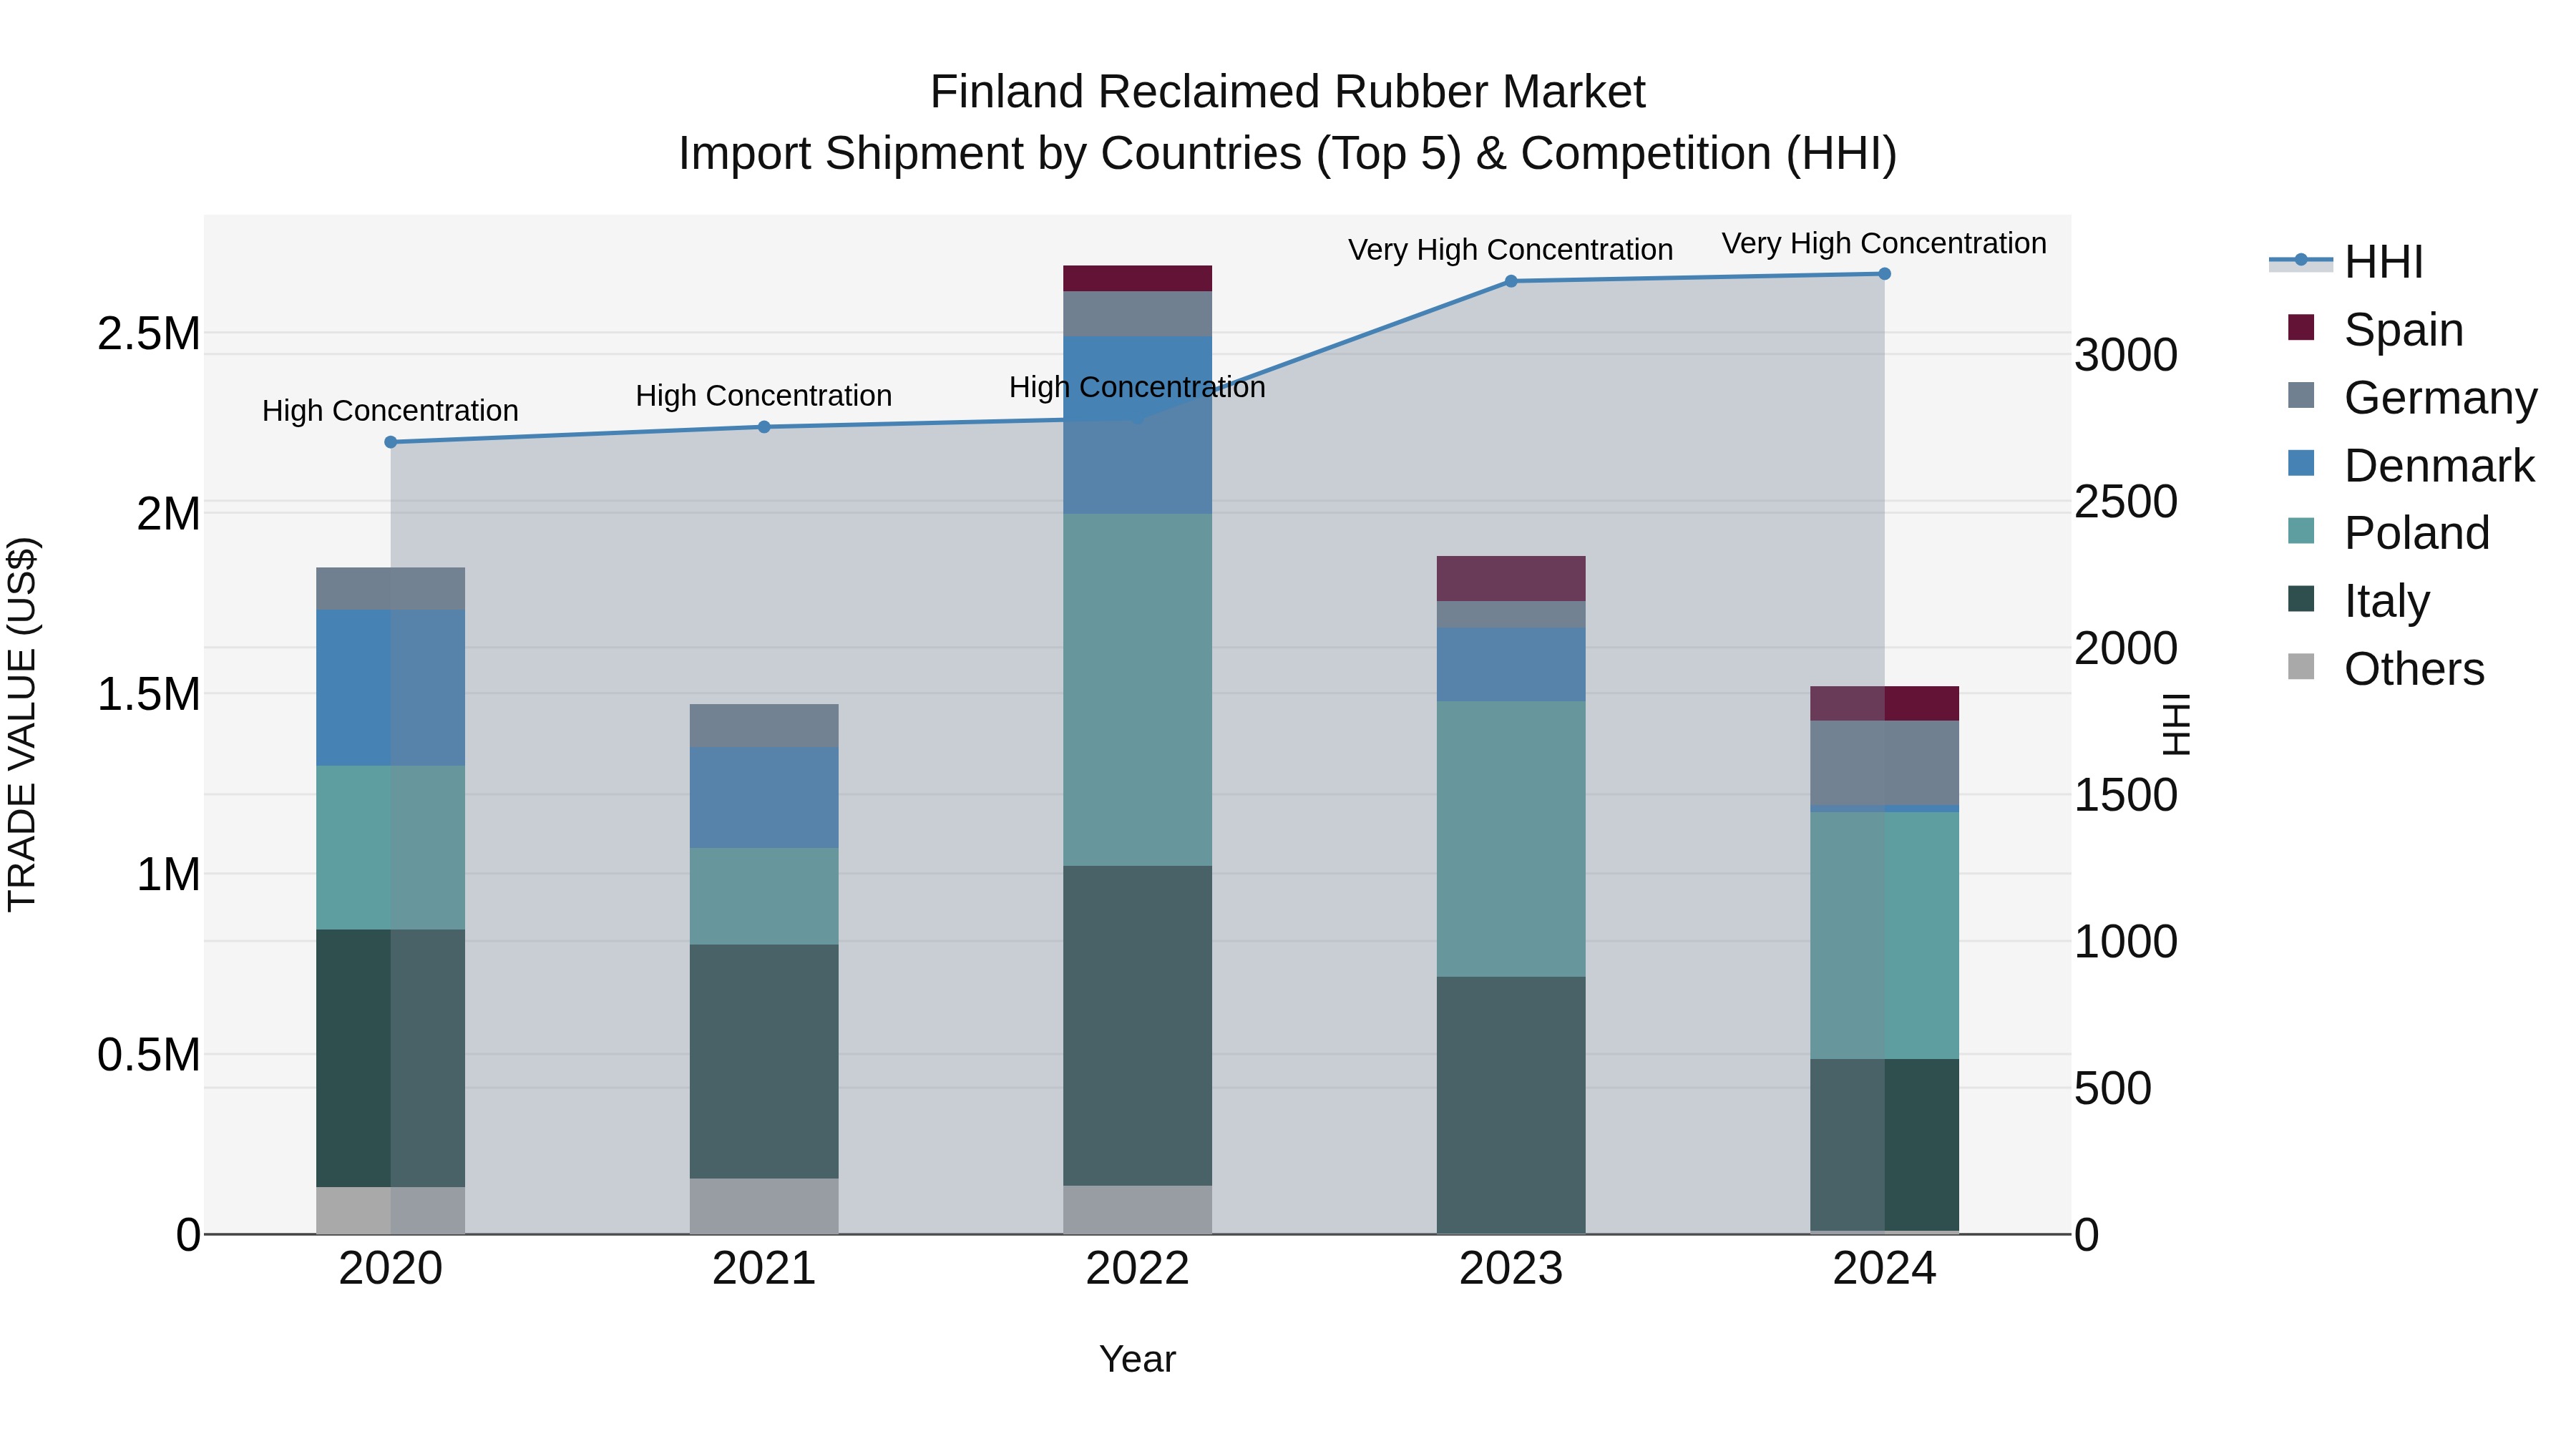The image size is (2576, 1449).
Task: Select the Poland bar segment for 2022
Action: pos(1137,690)
